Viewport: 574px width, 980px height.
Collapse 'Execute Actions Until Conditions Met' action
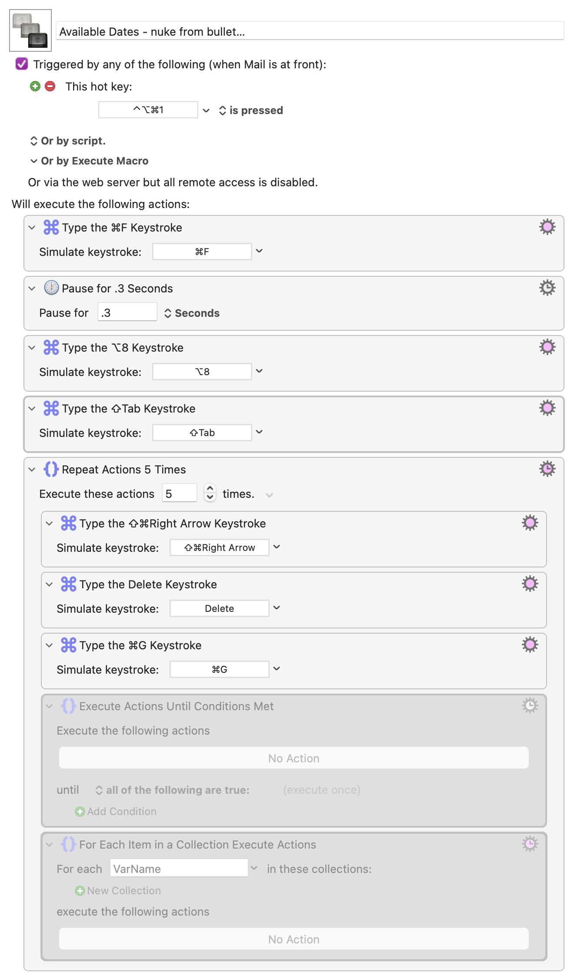49,706
